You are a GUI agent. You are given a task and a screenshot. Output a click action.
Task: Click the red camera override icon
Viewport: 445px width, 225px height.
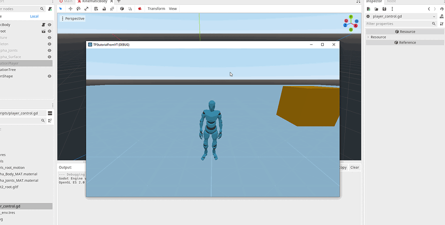click(139, 9)
